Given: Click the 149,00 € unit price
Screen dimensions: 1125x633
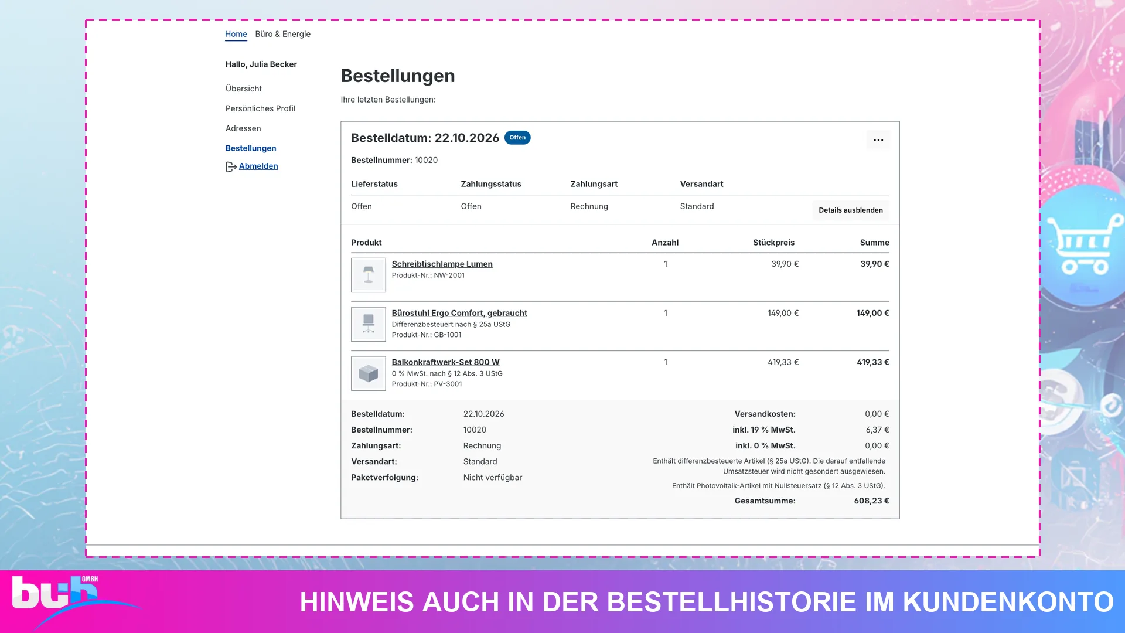Looking at the screenshot, I should (783, 314).
